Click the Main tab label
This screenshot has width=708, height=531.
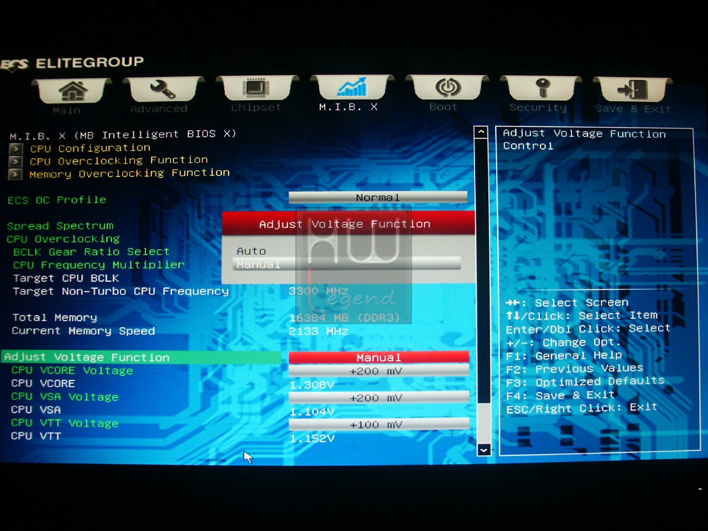point(67,111)
